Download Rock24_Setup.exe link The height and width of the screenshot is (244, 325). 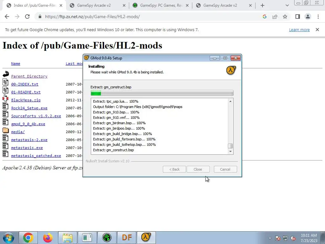[29, 108]
